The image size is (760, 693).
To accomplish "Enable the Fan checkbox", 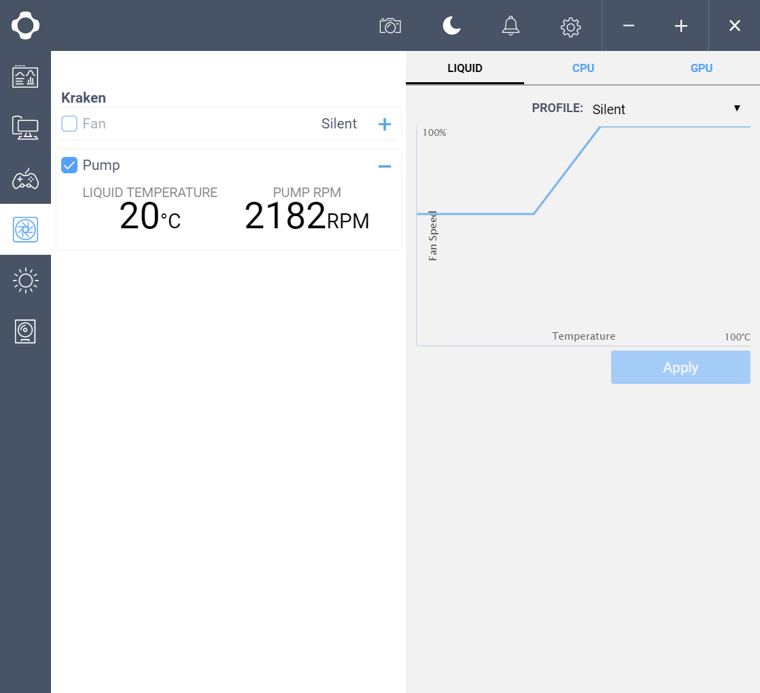I will tap(69, 124).
